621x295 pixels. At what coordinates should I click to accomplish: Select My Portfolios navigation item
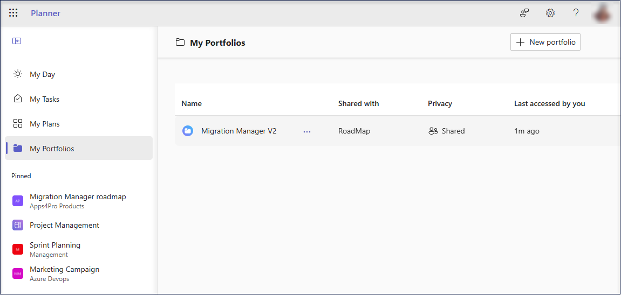[52, 149]
